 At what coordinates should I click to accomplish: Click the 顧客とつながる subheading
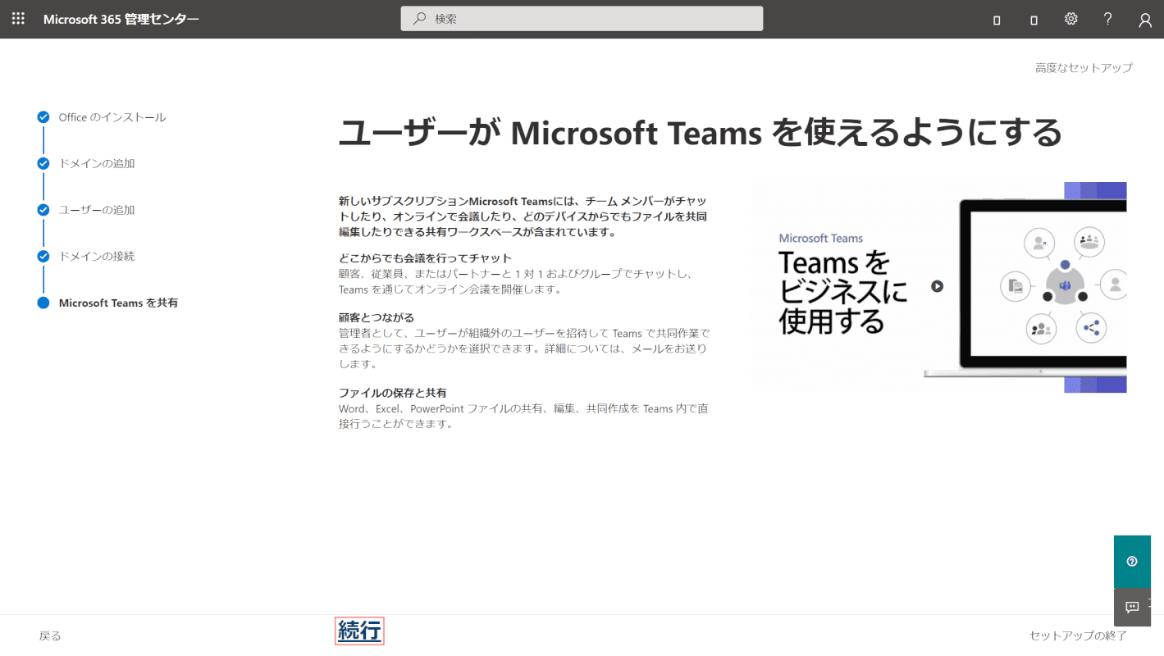[x=377, y=317]
